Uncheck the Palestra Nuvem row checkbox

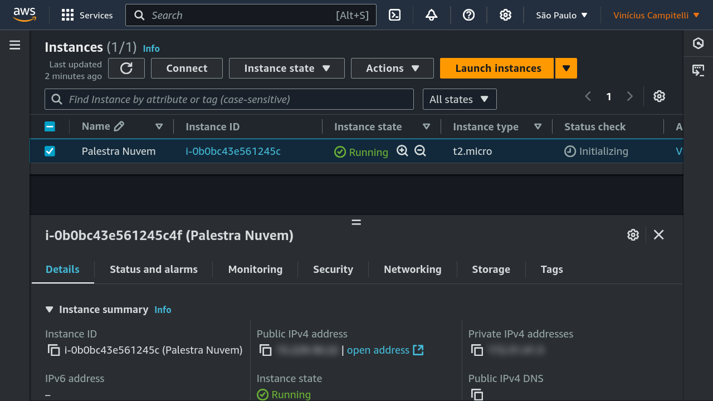click(50, 151)
